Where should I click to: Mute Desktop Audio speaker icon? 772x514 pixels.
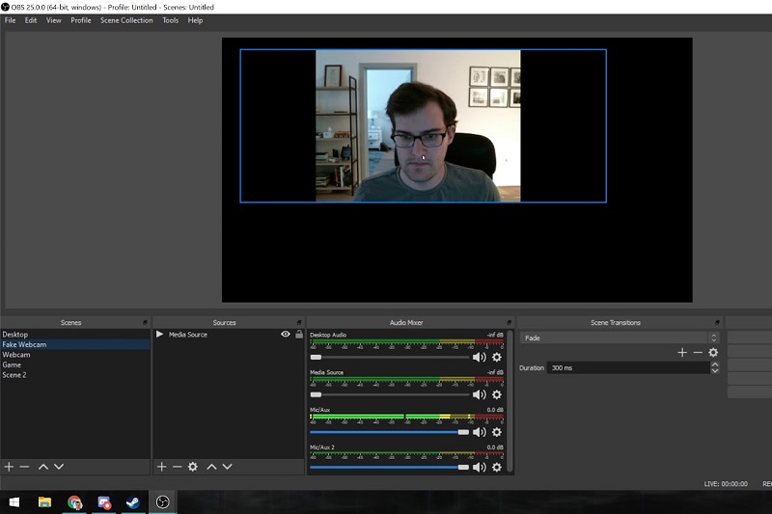(x=479, y=357)
